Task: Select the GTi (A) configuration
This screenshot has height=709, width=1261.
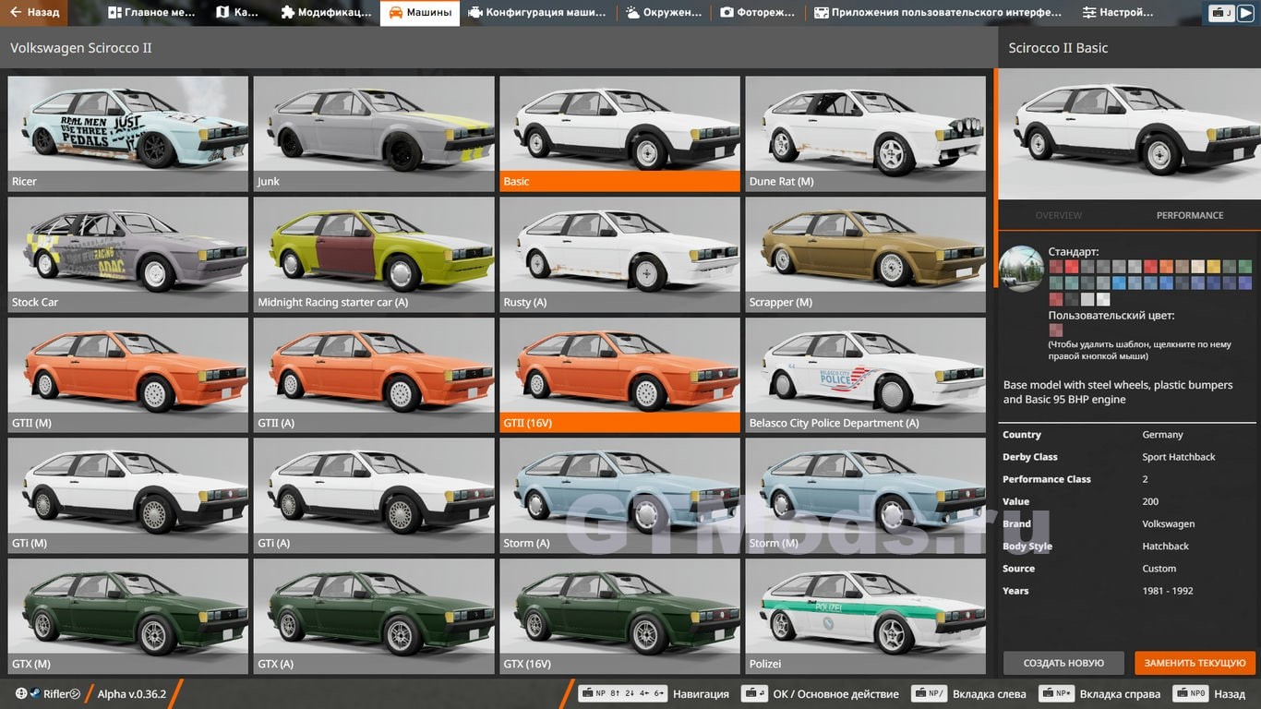Action: 374,495
